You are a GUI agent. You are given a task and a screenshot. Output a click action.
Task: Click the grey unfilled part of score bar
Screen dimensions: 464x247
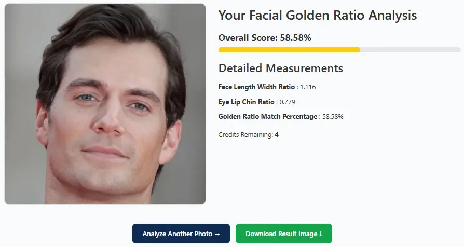click(410, 50)
